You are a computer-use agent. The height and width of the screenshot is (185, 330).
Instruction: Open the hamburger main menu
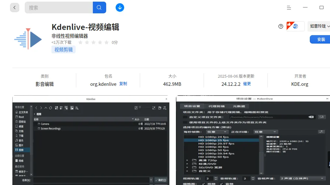click(289, 7)
